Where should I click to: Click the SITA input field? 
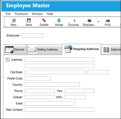(75, 97)
